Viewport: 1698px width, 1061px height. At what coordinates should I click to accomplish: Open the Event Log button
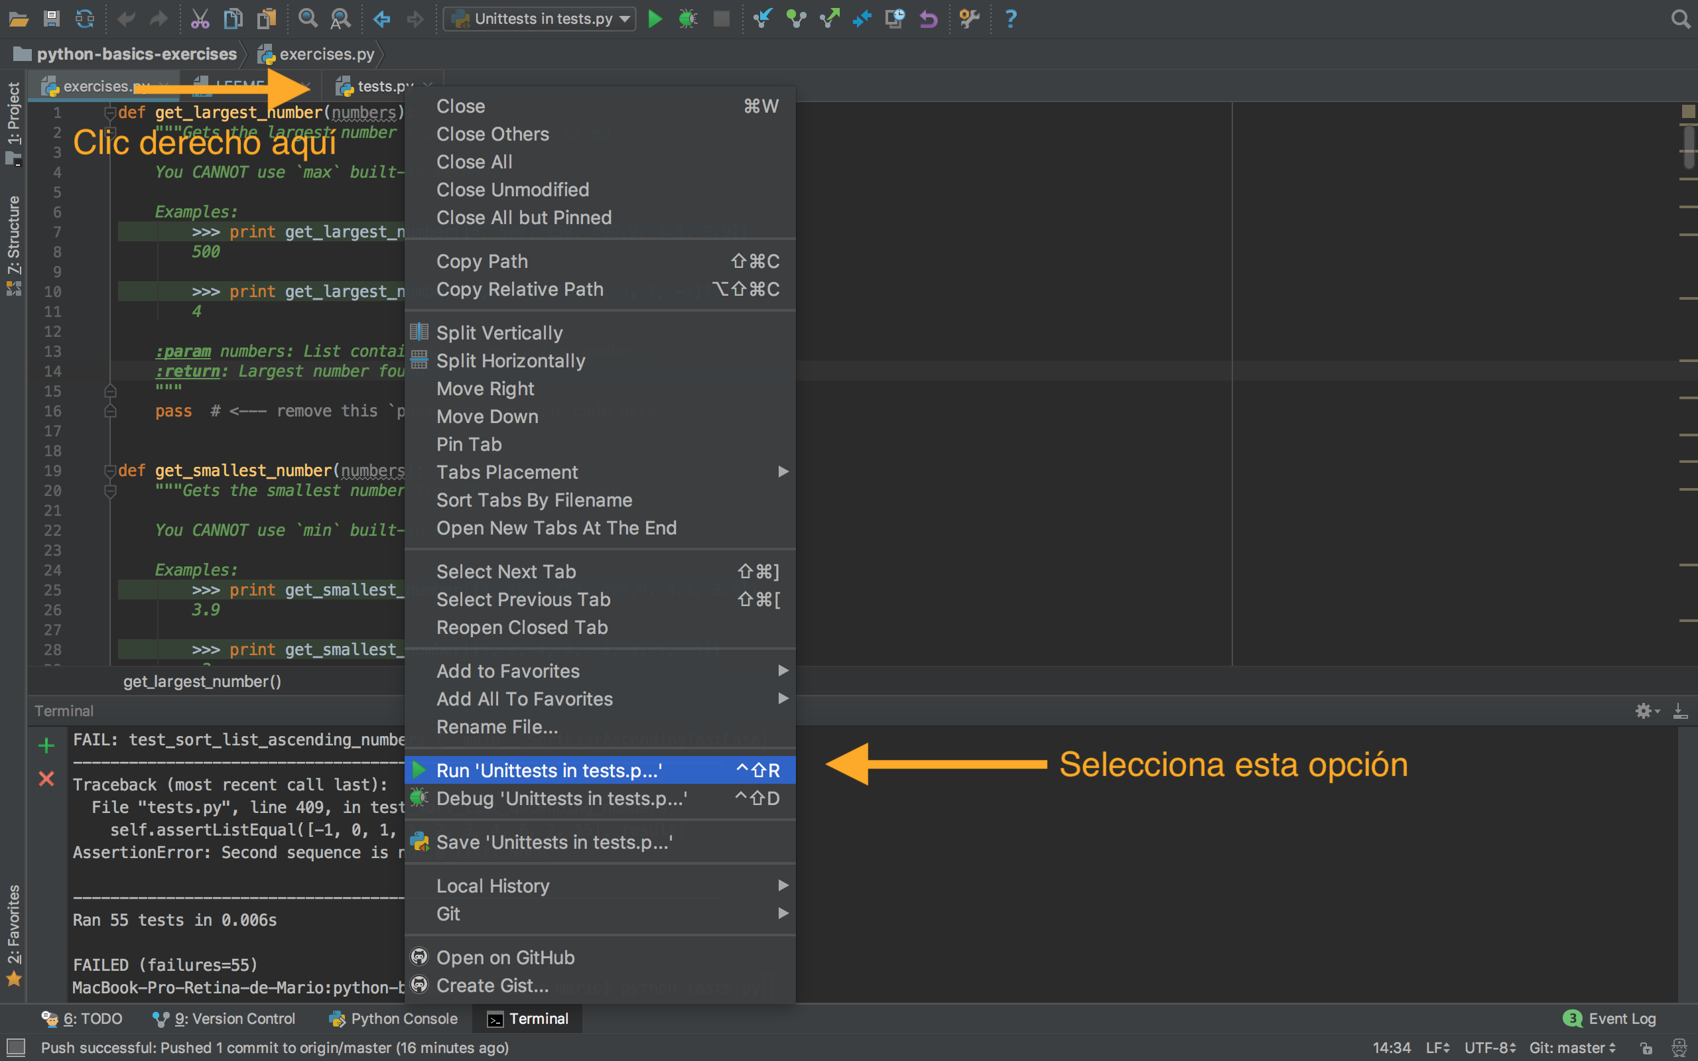tap(1611, 1018)
